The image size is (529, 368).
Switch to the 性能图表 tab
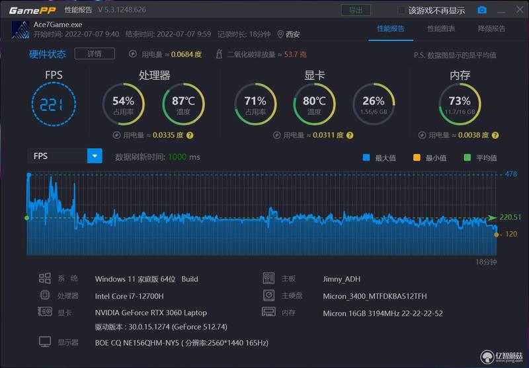click(x=441, y=28)
